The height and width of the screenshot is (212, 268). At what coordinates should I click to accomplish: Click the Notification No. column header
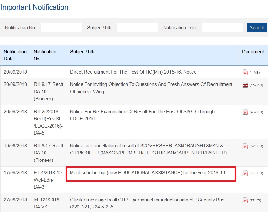(45, 55)
